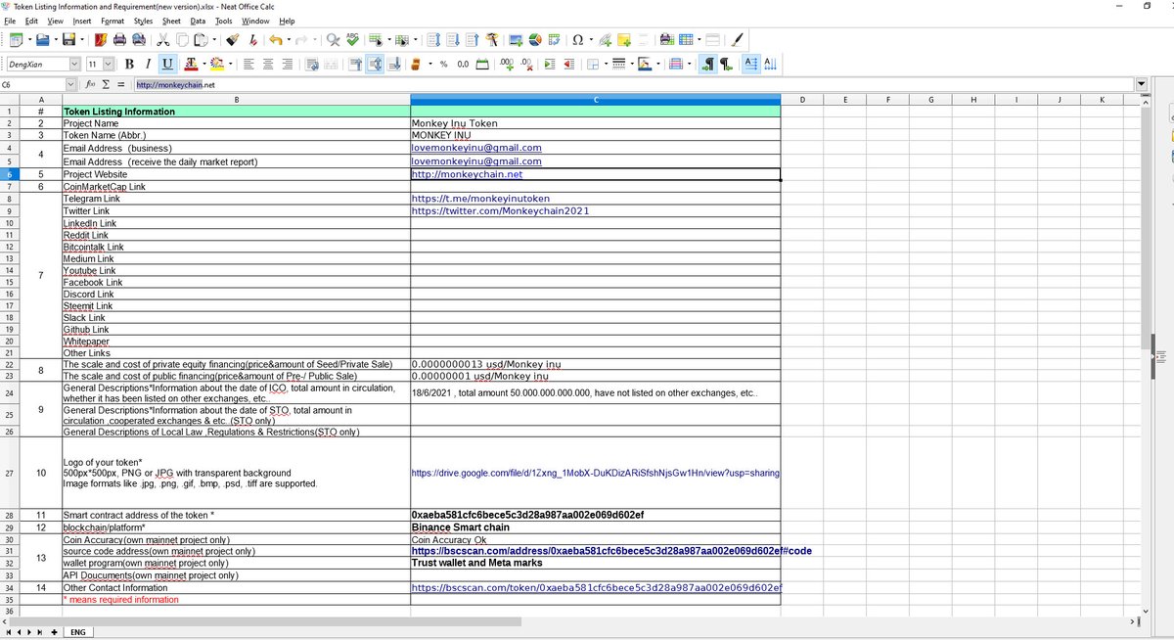The width and height of the screenshot is (1174, 640).
Task: Open the File menu
Action: click(10, 21)
